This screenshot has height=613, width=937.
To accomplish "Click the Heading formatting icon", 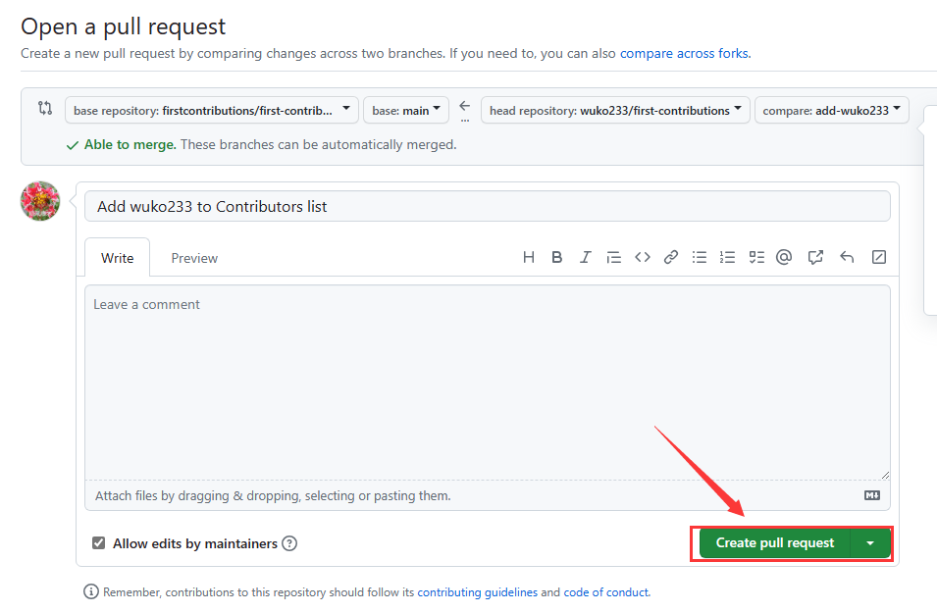I will [529, 258].
